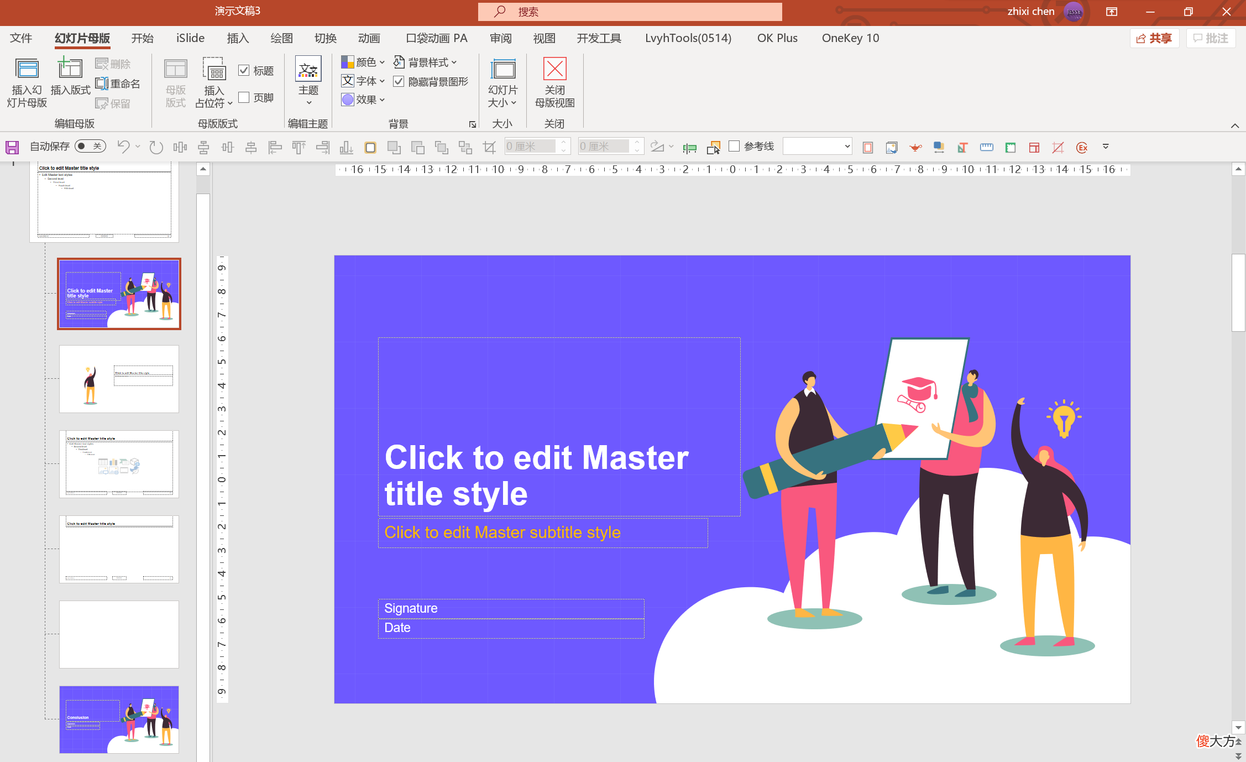Toggle the AutoSave switch
The width and height of the screenshot is (1246, 762).
click(x=91, y=146)
